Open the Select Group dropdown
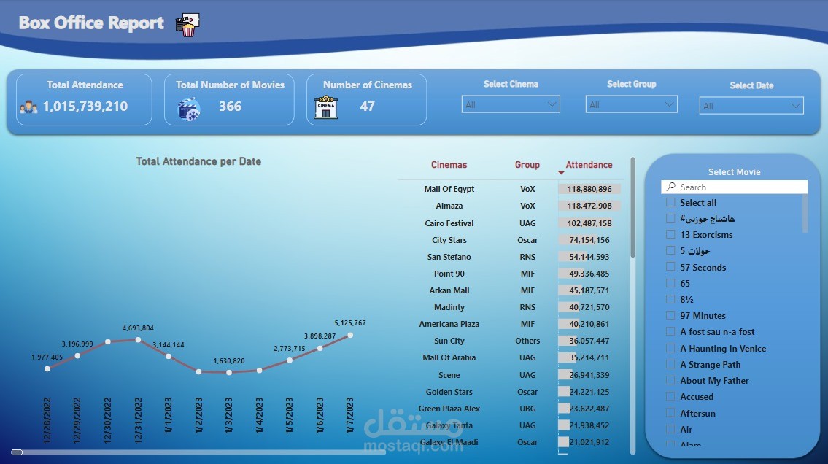The width and height of the screenshot is (828, 464). pos(631,104)
